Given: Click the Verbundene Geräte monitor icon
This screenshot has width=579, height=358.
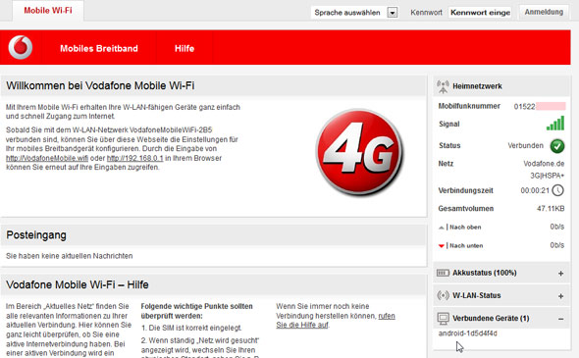Looking at the screenshot, I should (x=443, y=318).
